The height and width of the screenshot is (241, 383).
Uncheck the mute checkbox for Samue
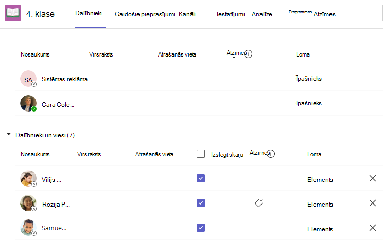click(x=201, y=228)
